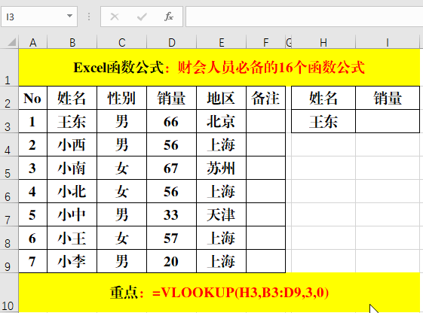Click cell B3 with name '王东'
This screenshot has height=313, width=423.
click(x=72, y=121)
